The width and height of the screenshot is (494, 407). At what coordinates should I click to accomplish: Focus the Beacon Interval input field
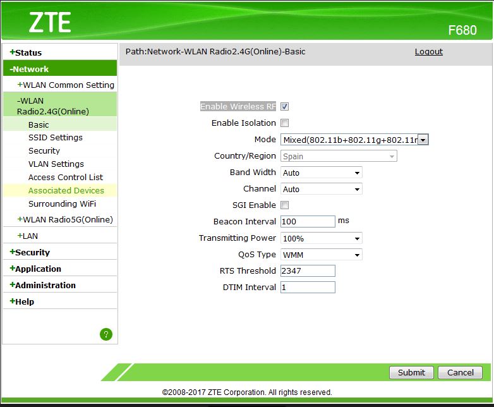click(308, 221)
